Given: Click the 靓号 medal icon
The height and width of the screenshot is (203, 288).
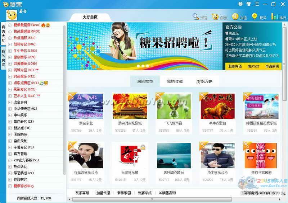Looking at the screenshot, I should (x=255, y=16).
